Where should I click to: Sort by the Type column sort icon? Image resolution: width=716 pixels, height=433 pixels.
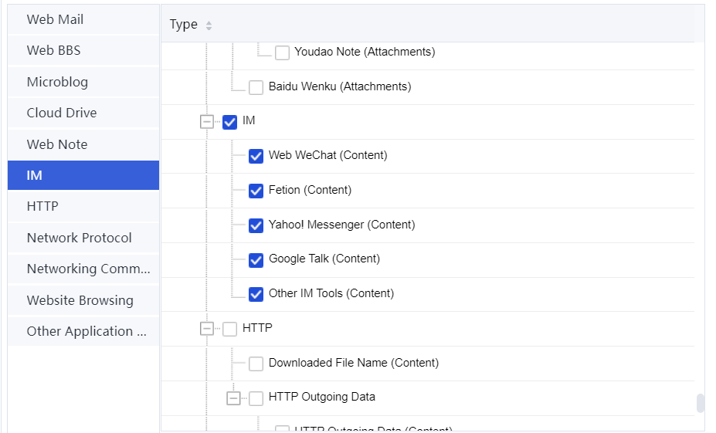pos(209,25)
